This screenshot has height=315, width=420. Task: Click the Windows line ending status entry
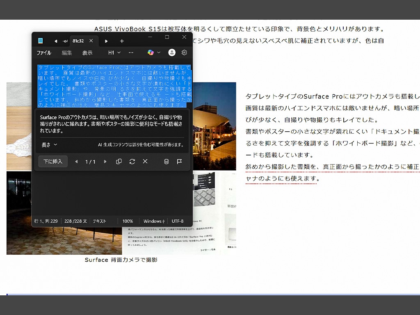pyautogui.click(x=154, y=221)
